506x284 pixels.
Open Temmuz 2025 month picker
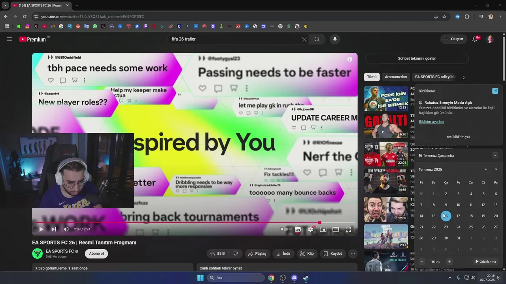click(x=430, y=170)
